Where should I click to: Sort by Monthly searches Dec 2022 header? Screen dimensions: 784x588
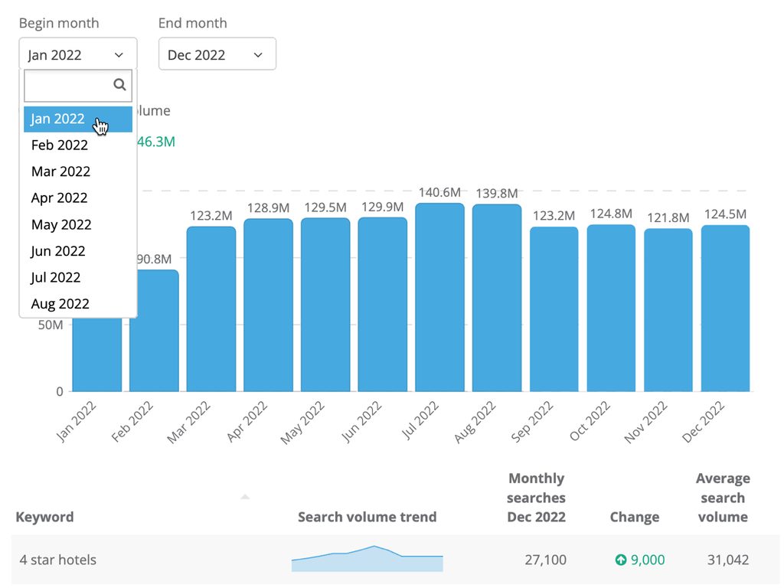[536, 498]
